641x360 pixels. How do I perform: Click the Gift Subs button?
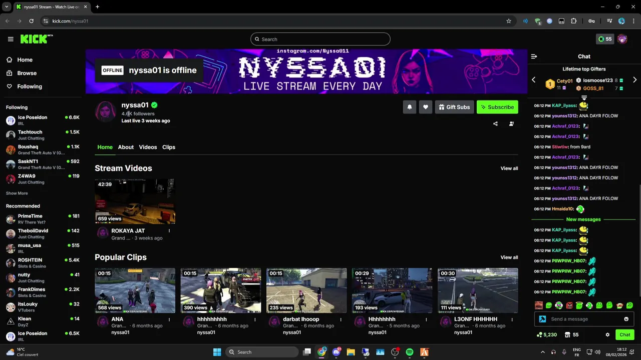(x=454, y=107)
